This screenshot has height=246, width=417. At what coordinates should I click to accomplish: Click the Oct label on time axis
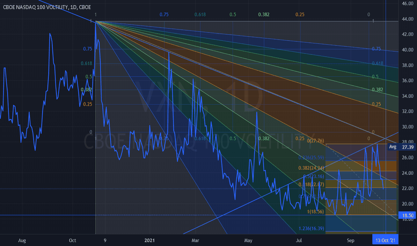[72, 241]
